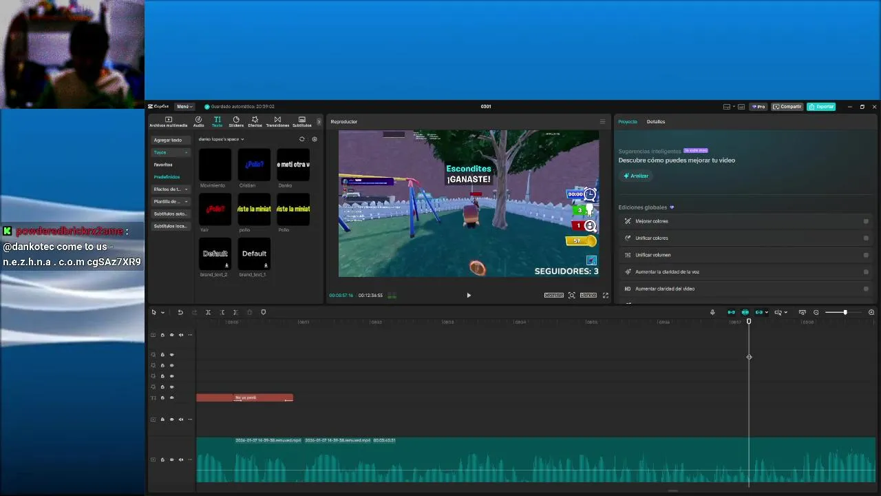Download the brand_text_2 preset

pos(226,265)
